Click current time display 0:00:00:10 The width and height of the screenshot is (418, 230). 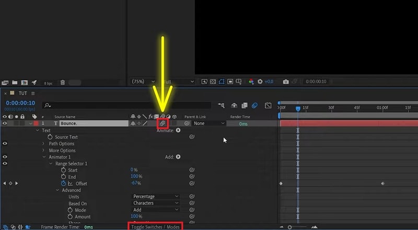point(20,103)
